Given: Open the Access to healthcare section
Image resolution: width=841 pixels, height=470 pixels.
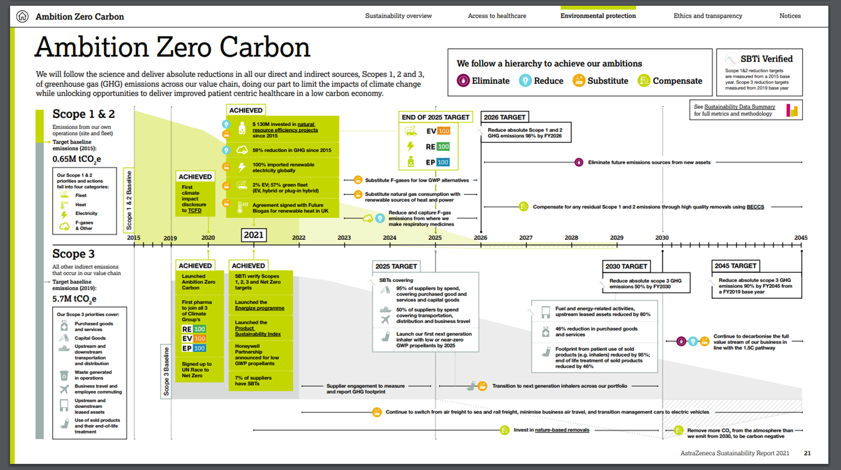Looking at the screenshot, I should click(x=496, y=16).
